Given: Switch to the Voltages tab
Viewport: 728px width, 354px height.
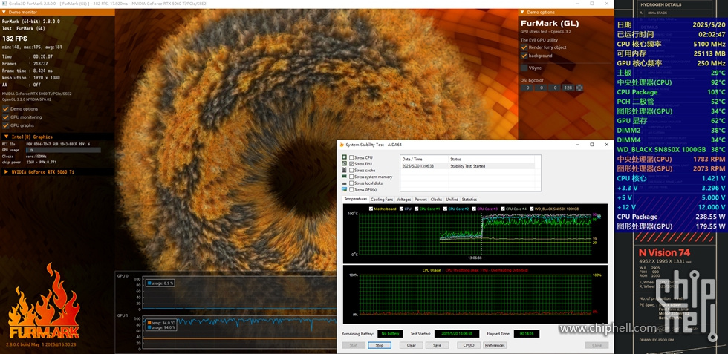Looking at the screenshot, I should [403, 200].
